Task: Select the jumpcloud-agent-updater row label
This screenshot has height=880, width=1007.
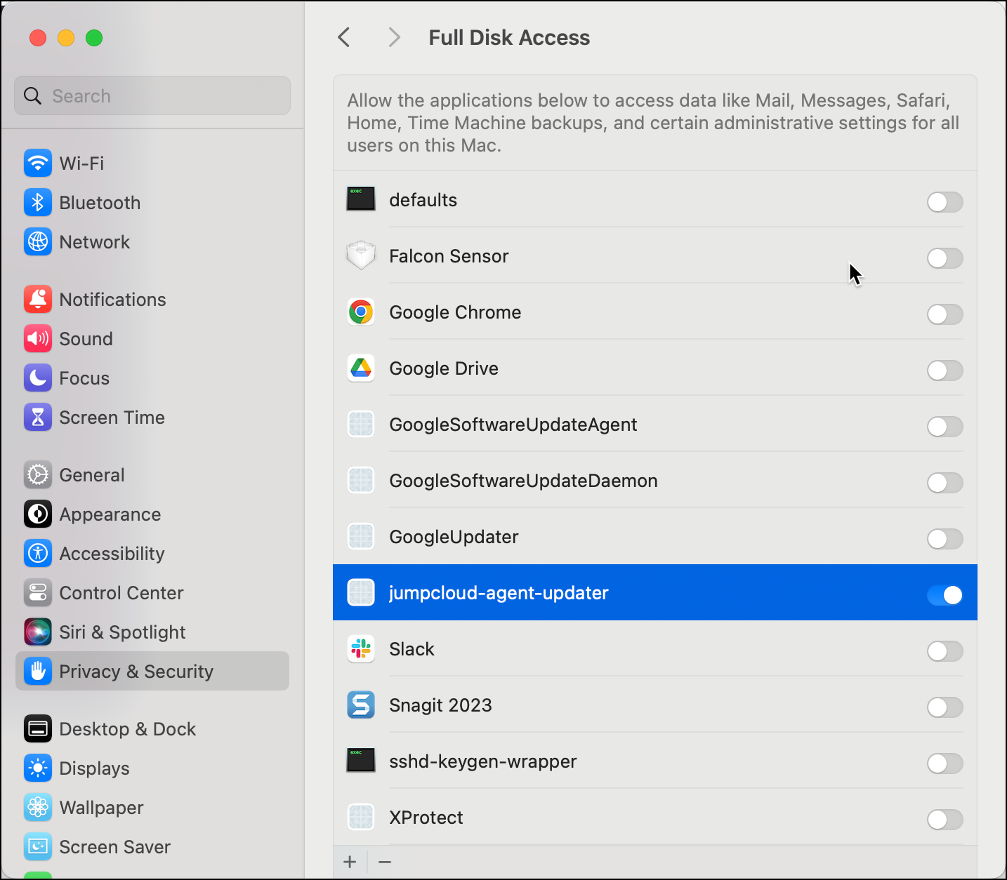Action: [499, 593]
